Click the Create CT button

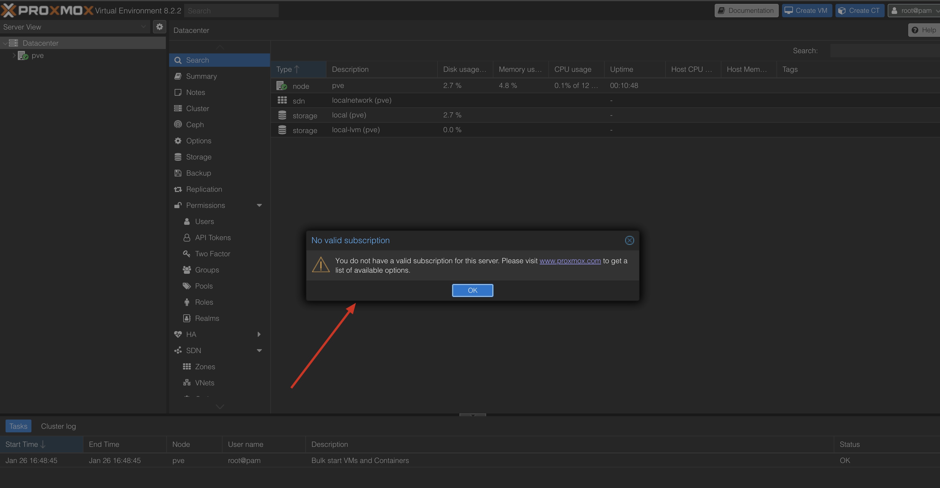click(x=860, y=11)
